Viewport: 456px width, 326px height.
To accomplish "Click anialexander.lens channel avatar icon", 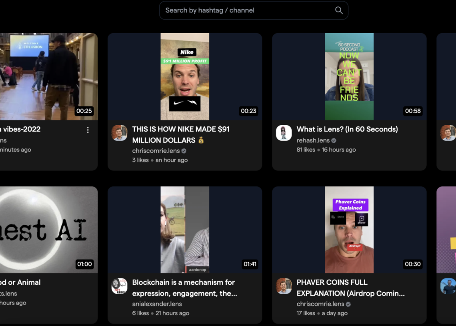I will (119, 286).
